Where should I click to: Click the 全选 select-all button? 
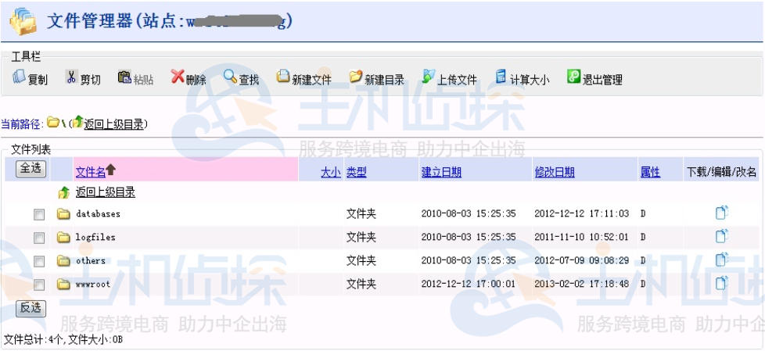pyautogui.click(x=31, y=169)
